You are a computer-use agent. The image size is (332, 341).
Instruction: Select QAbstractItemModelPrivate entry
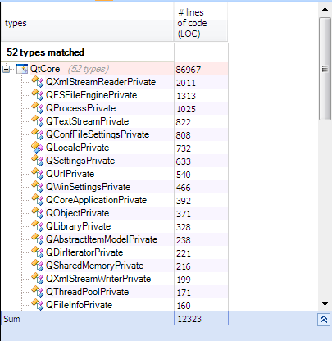coord(102,239)
